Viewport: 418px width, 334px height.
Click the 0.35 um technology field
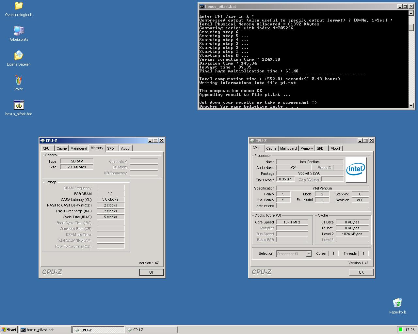click(x=285, y=179)
